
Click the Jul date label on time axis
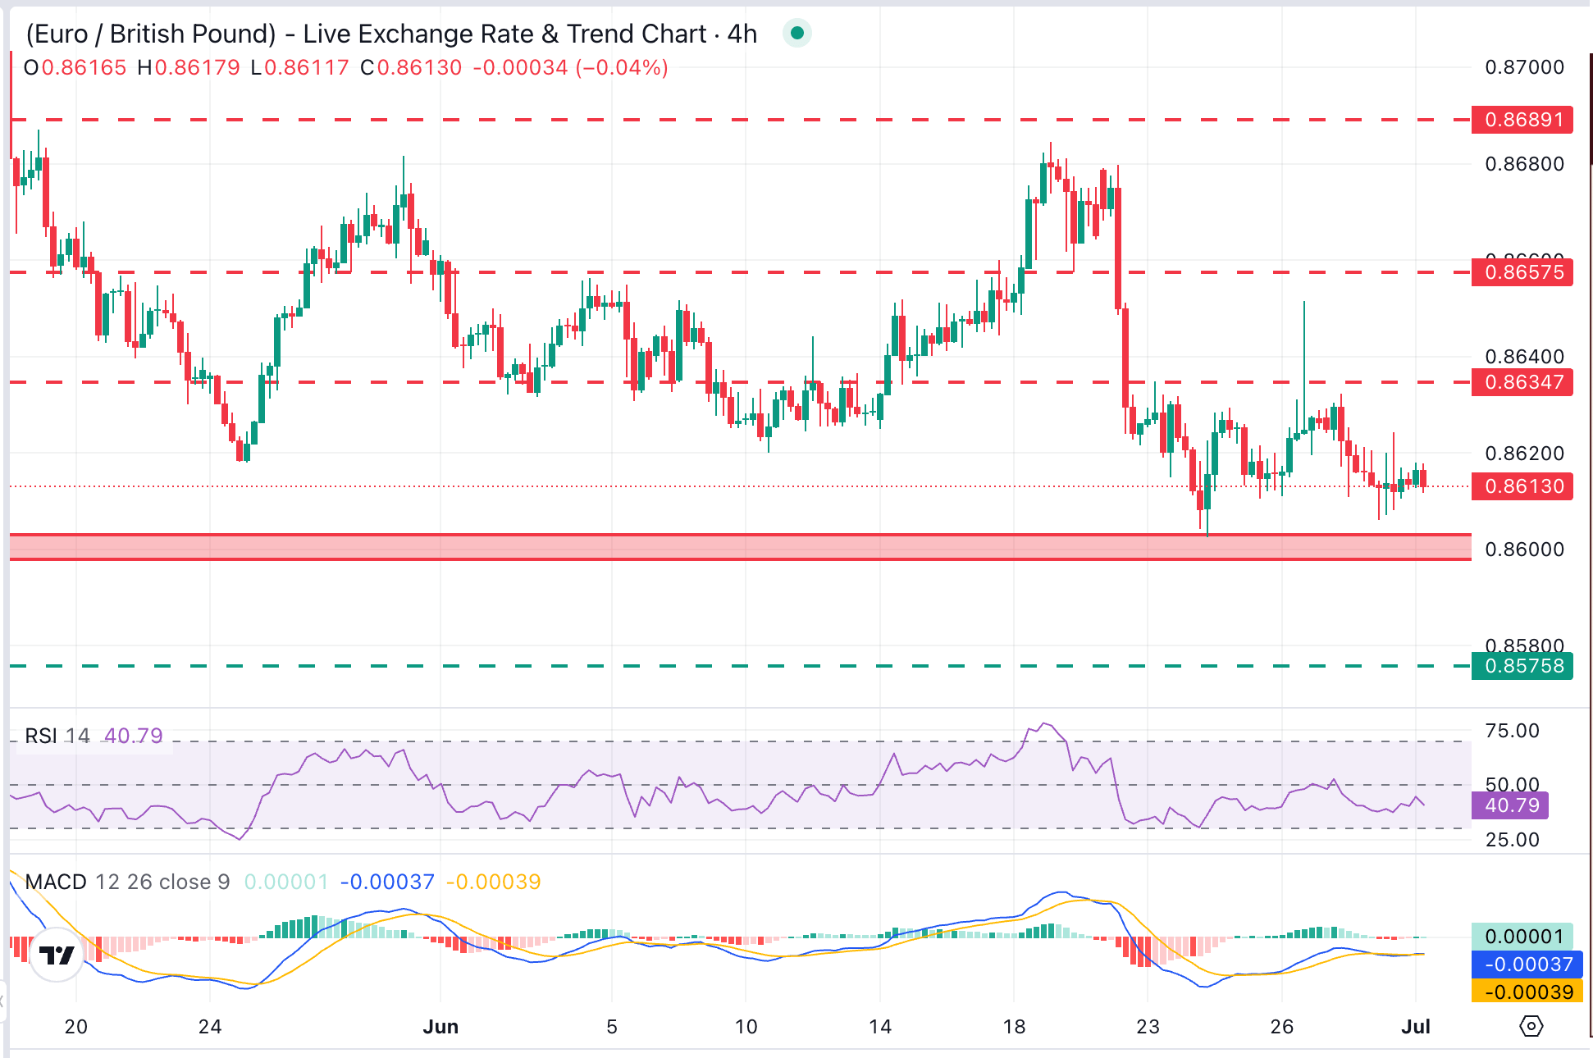1416,1027
